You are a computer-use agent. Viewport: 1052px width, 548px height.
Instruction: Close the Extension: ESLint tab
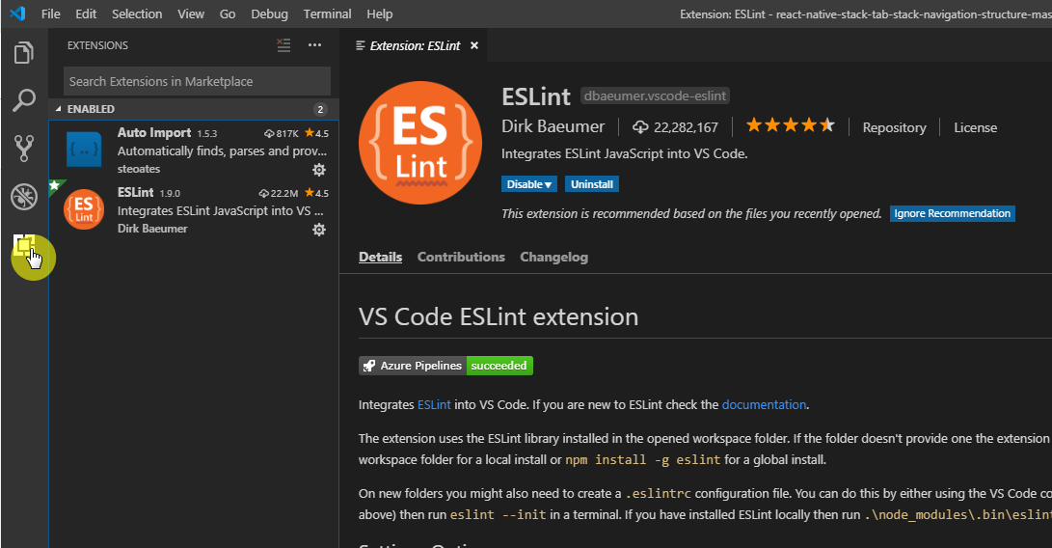[x=474, y=45]
